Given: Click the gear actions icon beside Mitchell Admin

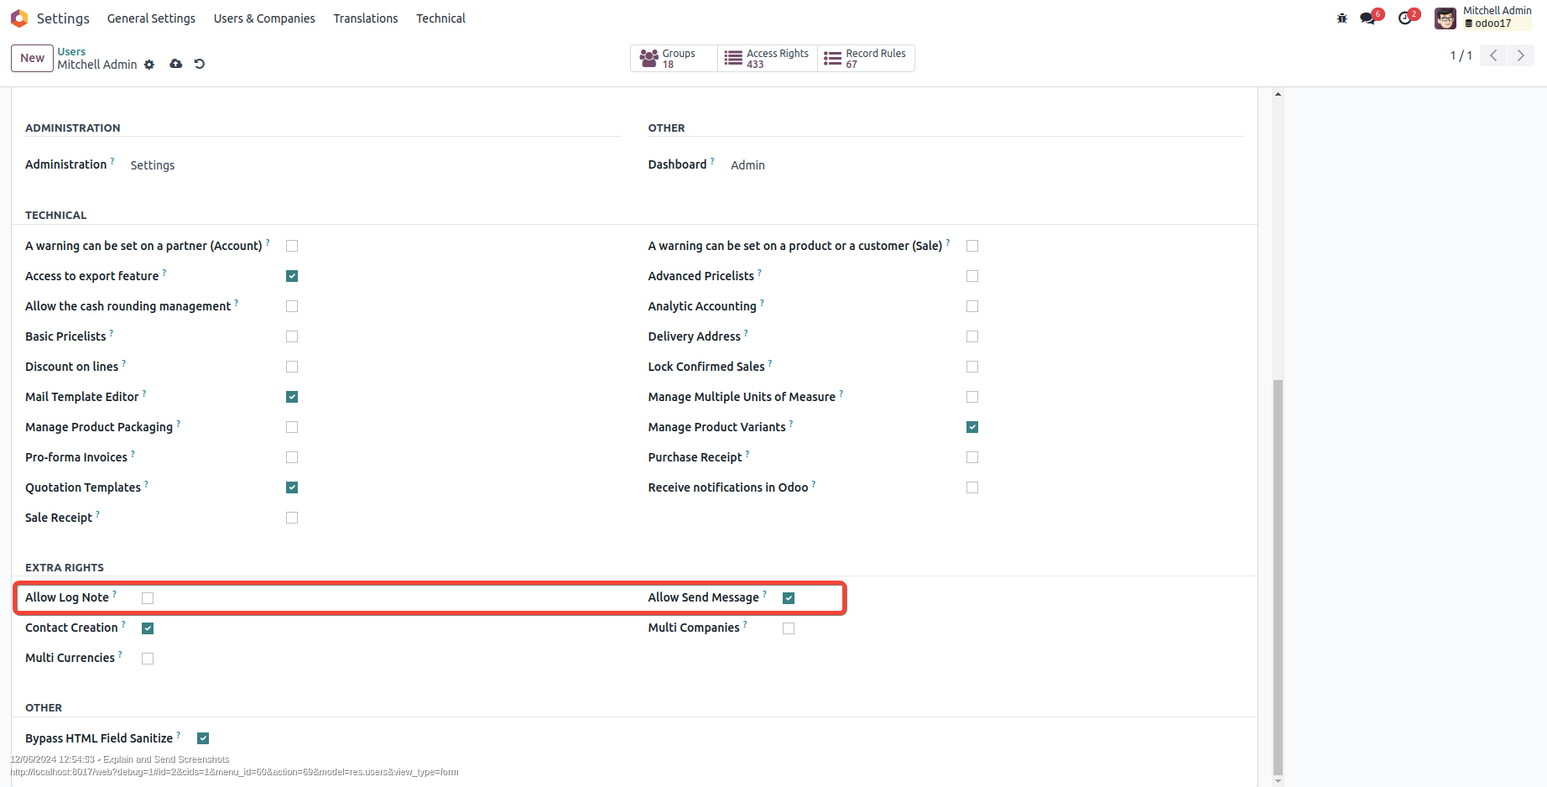Looking at the screenshot, I should [149, 65].
